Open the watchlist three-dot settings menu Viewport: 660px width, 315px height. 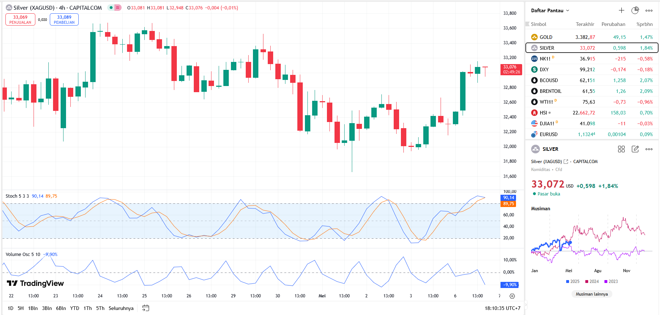pos(649,10)
